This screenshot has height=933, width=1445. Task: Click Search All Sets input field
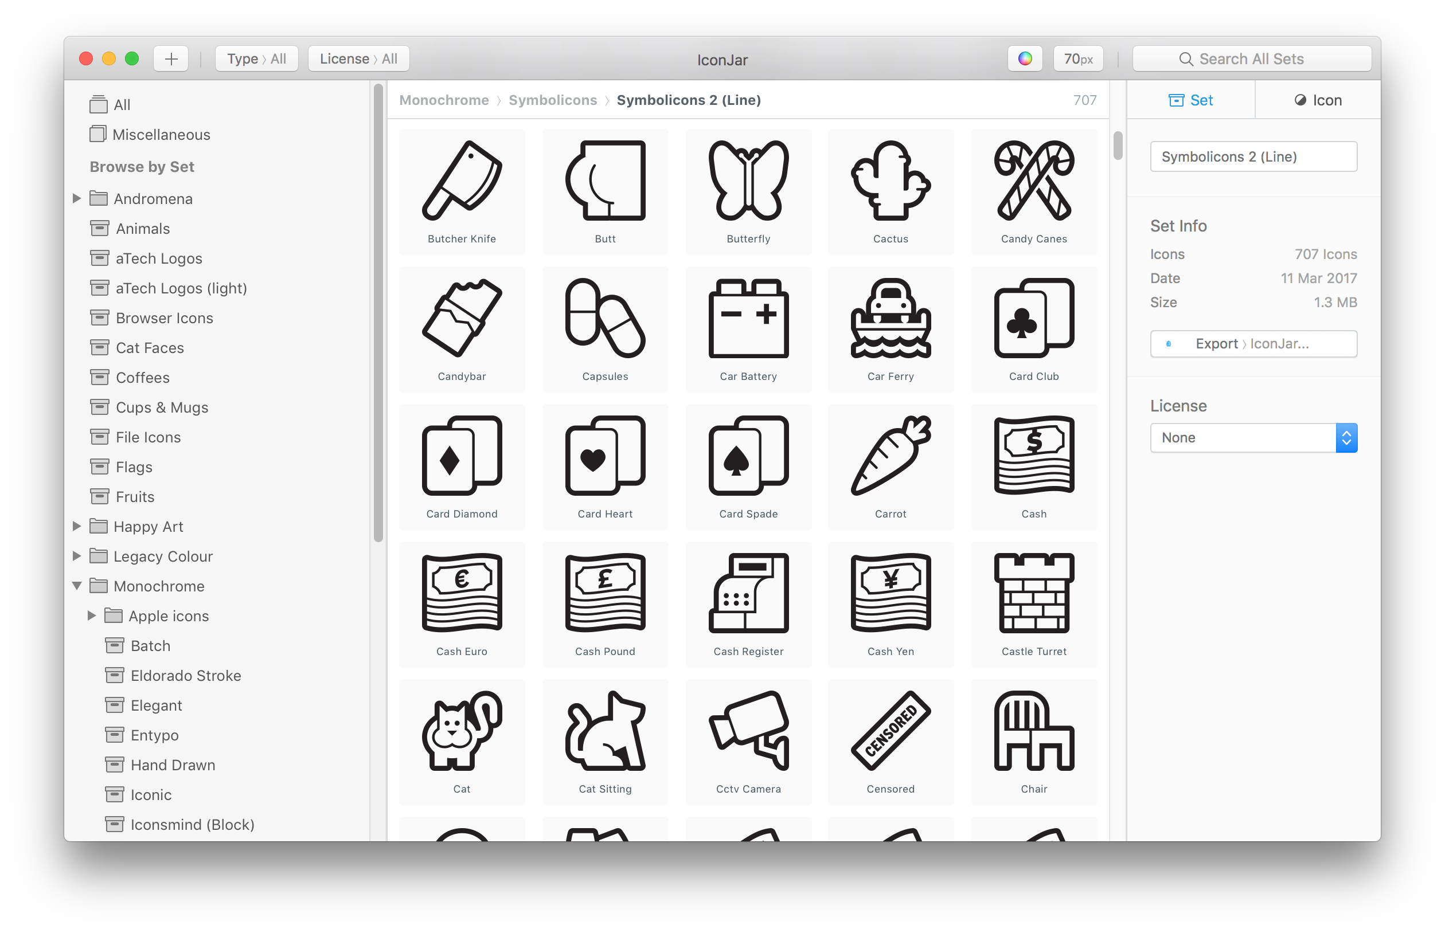[1255, 58]
